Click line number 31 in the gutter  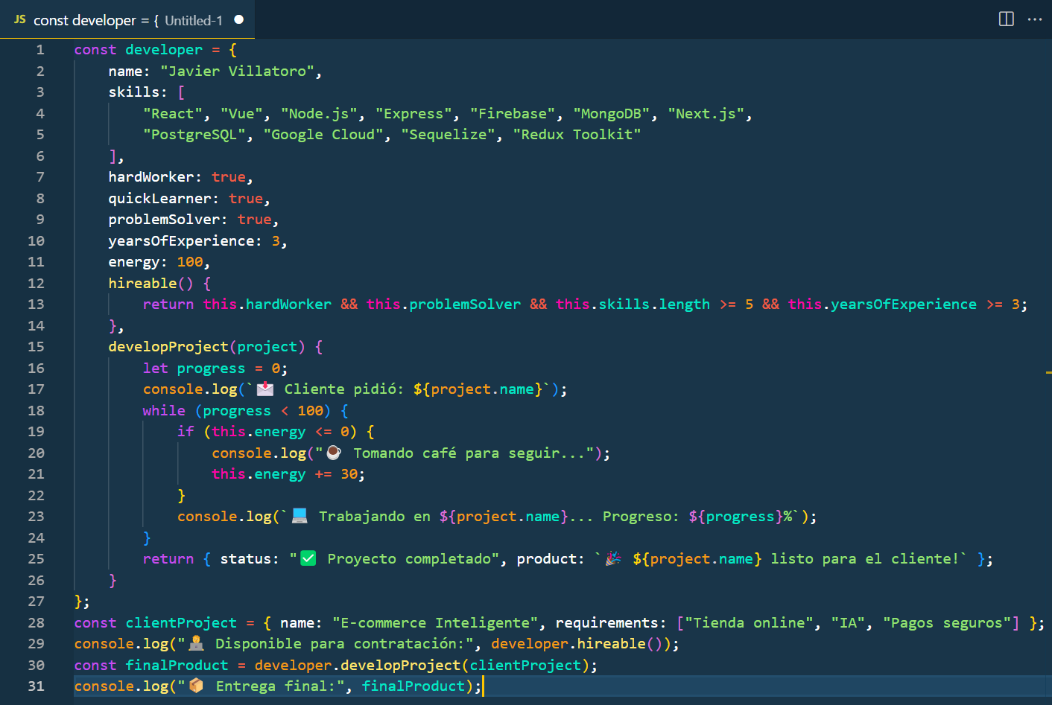pos(35,686)
